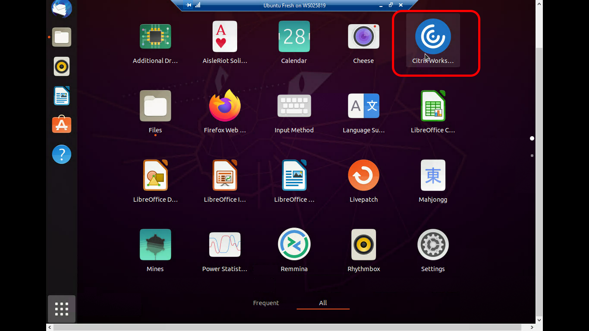Close the Ubuntu Fresh remote session
This screenshot has height=331, width=589.
401,5
